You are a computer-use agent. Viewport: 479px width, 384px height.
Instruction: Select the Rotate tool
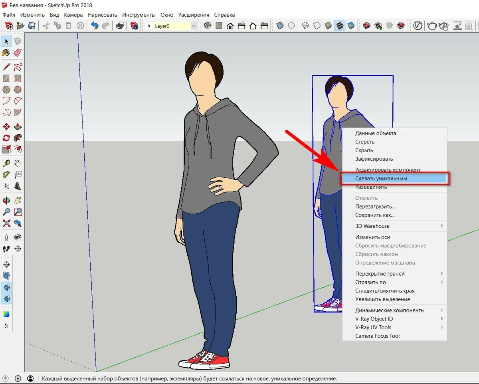(x=7, y=138)
